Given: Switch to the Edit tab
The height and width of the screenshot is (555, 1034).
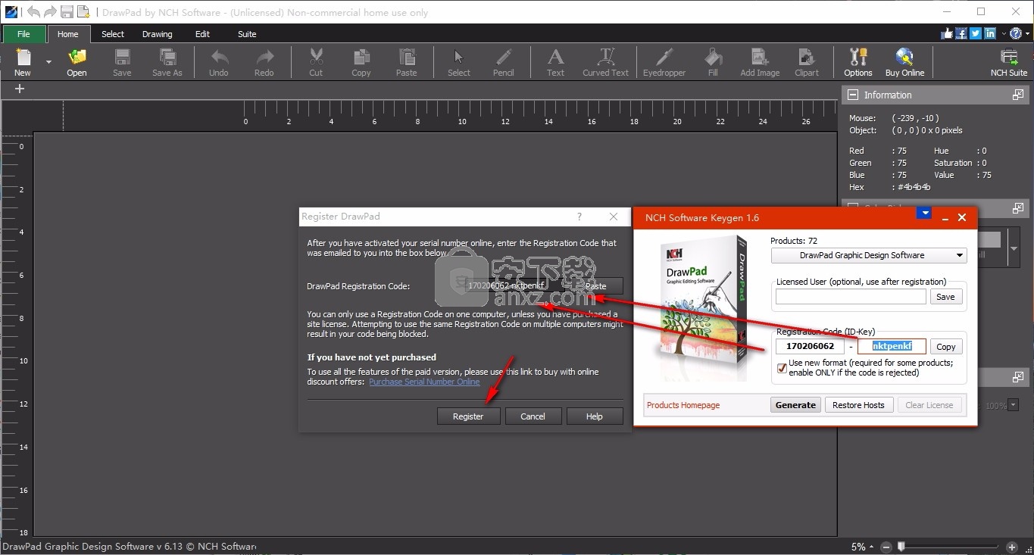Looking at the screenshot, I should tap(202, 34).
